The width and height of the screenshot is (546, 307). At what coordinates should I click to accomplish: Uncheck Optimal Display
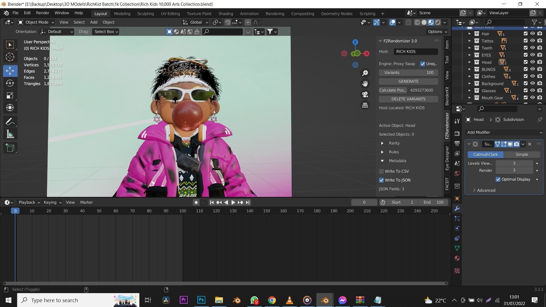(498, 179)
